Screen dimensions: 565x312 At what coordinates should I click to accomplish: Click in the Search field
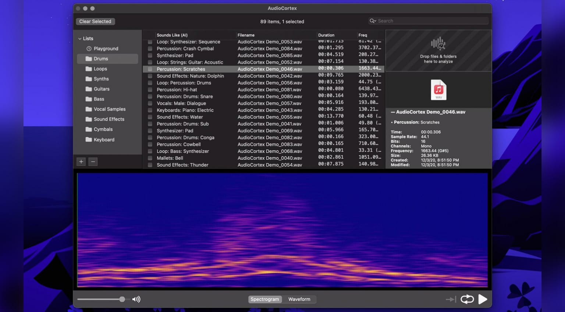pos(429,21)
